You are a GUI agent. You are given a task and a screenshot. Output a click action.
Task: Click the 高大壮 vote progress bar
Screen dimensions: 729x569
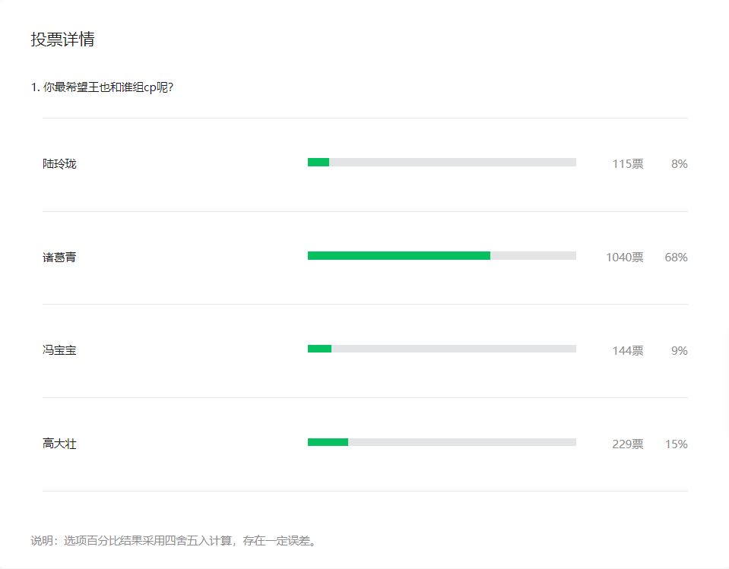coord(442,443)
